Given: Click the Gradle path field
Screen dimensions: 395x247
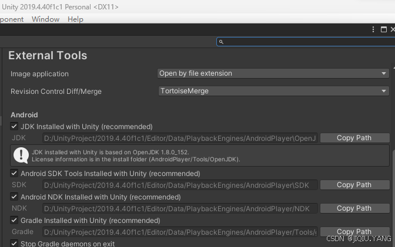Looking at the screenshot, I should (180, 232).
